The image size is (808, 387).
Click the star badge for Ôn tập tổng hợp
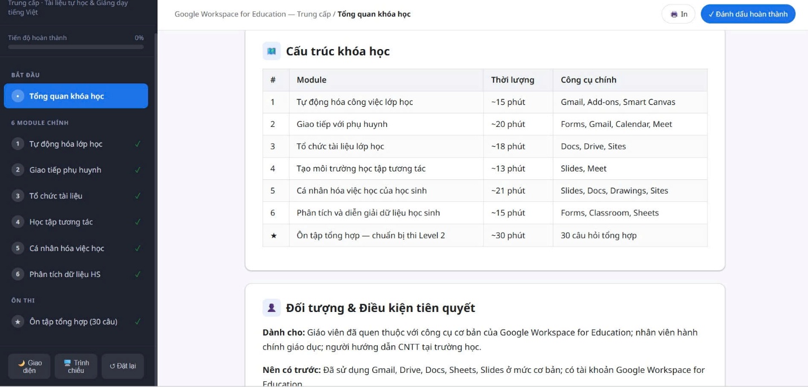click(18, 322)
